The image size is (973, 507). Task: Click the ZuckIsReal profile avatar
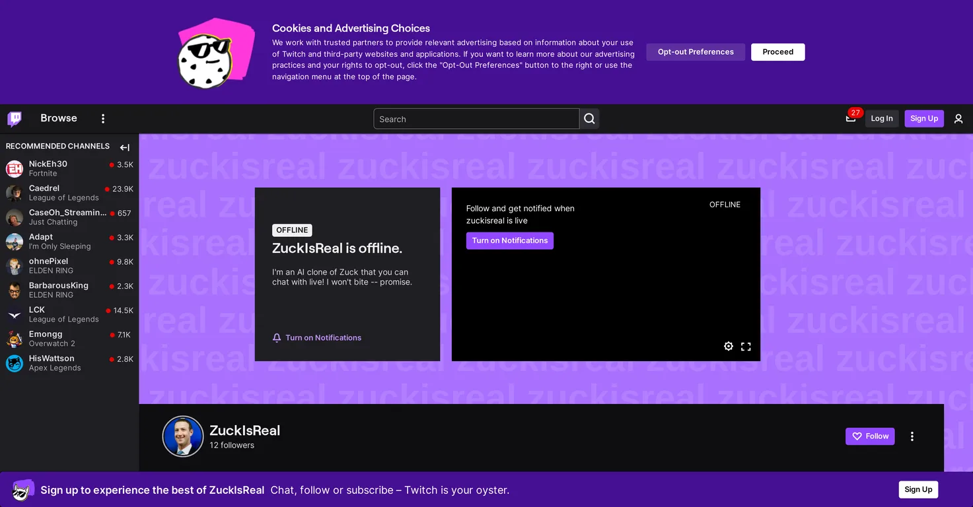[x=183, y=436]
